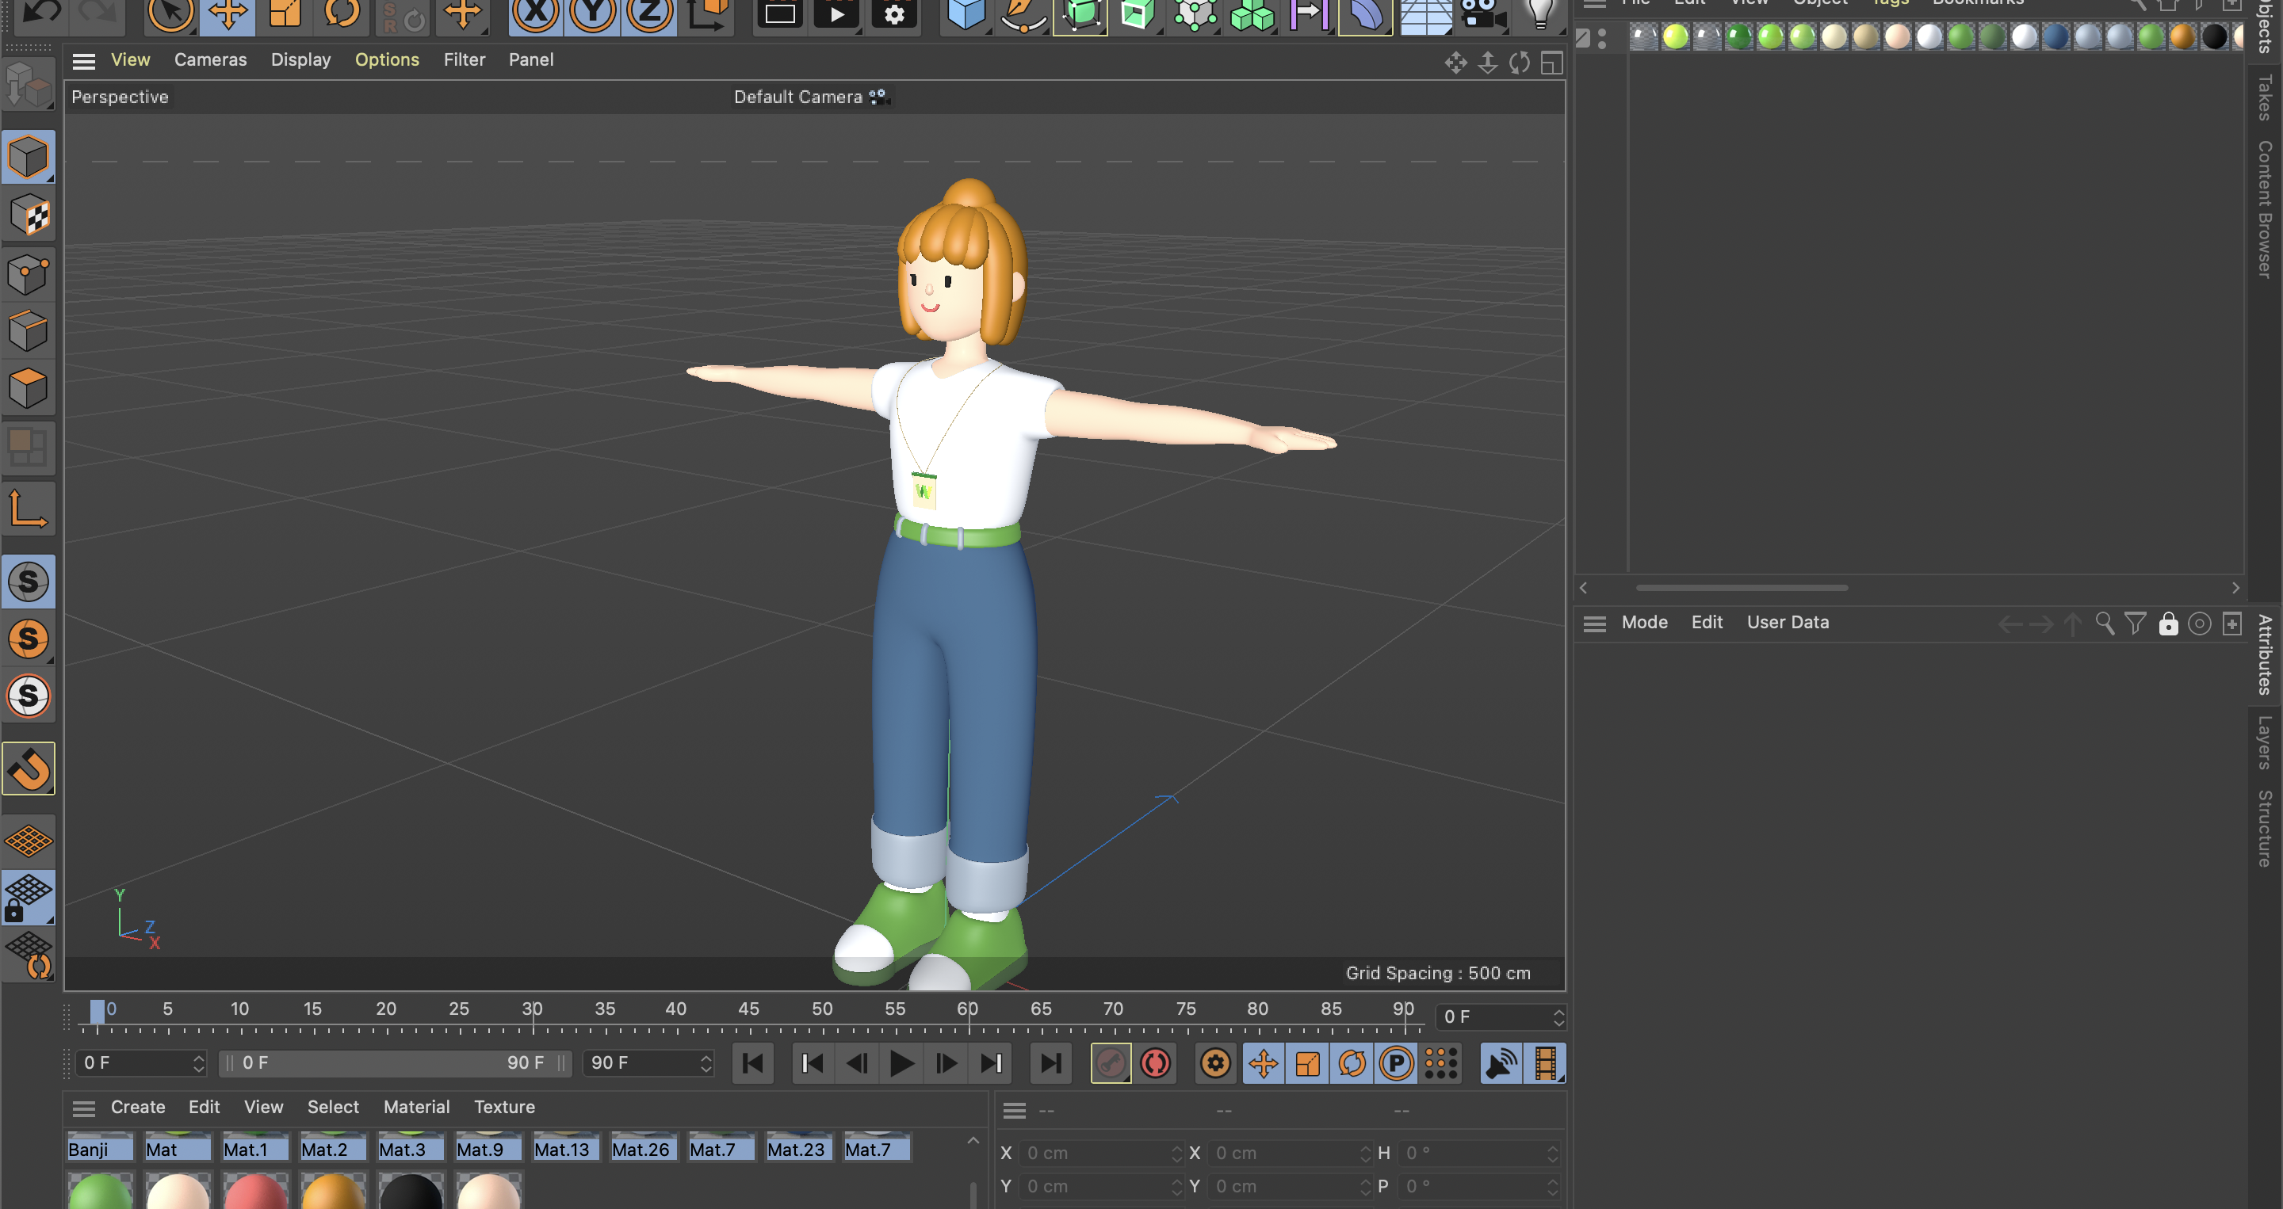Viewport: 2283px width, 1209px height.
Task: Open viewport Filter menu
Action: pyautogui.click(x=465, y=59)
